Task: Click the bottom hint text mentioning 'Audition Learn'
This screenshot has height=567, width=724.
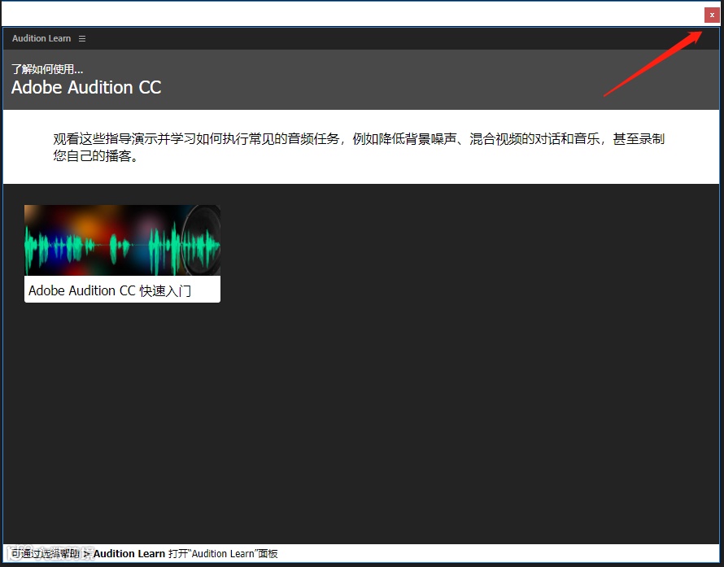Action: (x=145, y=553)
